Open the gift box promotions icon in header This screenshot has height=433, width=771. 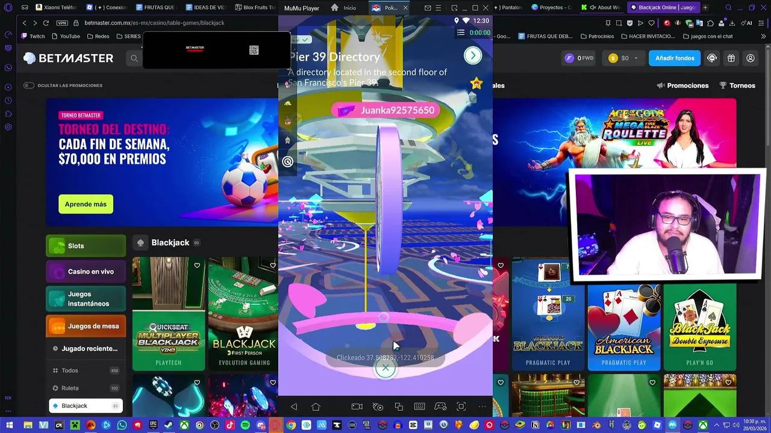click(x=731, y=58)
